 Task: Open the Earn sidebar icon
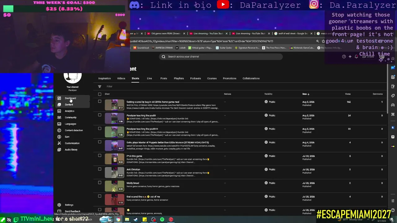[x=59, y=137]
